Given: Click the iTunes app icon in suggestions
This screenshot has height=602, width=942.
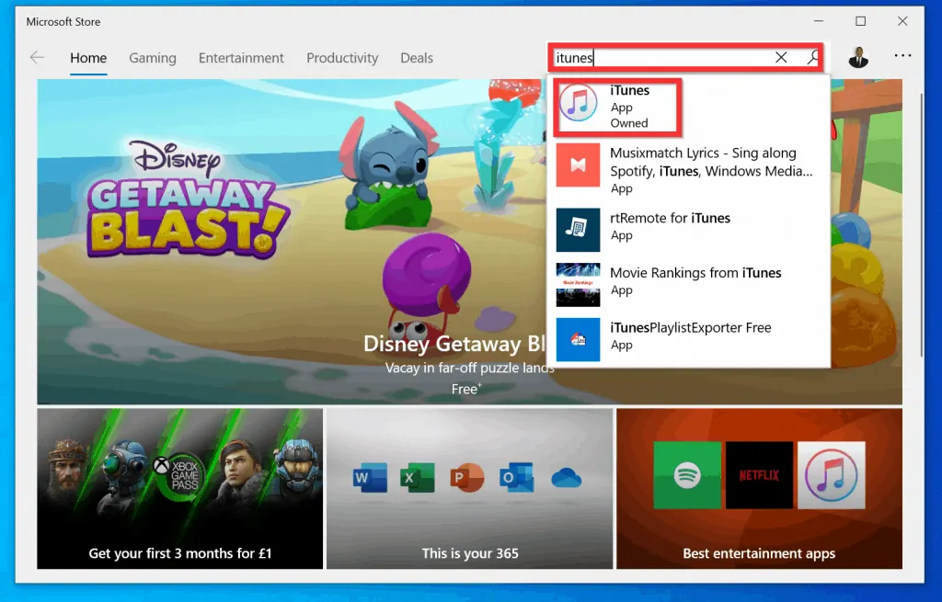Looking at the screenshot, I should tap(579, 104).
